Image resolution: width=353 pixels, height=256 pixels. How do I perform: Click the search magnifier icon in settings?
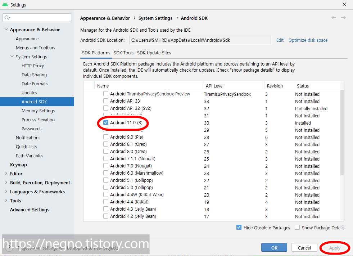(7, 18)
